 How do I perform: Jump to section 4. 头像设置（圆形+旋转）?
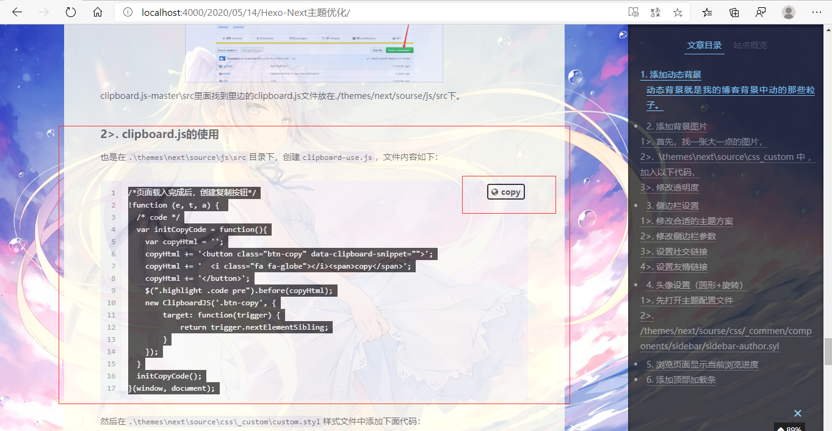click(696, 285)
